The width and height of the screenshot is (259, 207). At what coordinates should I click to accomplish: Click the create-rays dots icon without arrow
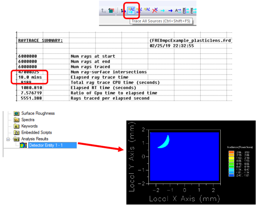click(x=147, y=9)
